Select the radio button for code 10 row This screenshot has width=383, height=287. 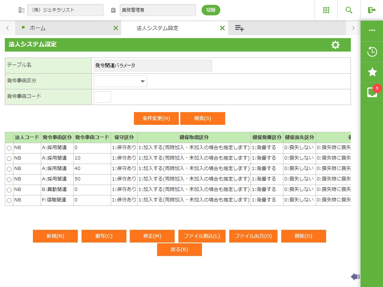(9, 159)
